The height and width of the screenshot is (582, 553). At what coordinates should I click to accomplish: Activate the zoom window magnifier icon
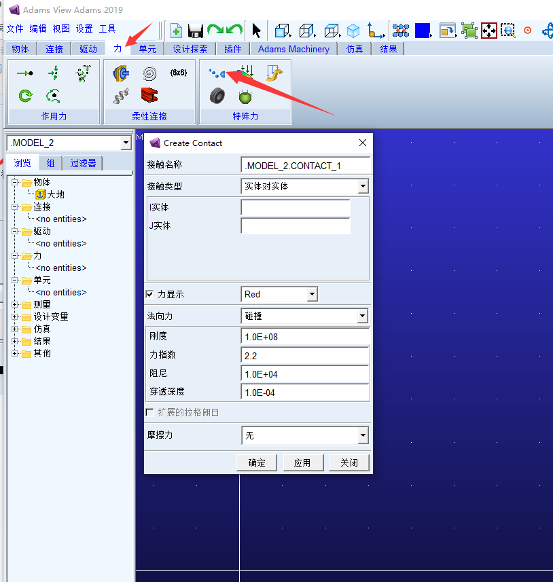point(507,31)
